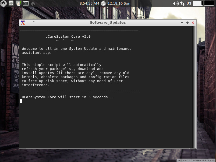The image size is (216, 162).
Task: Switch the US keyboard layout indicator
Action: point(189,3)
